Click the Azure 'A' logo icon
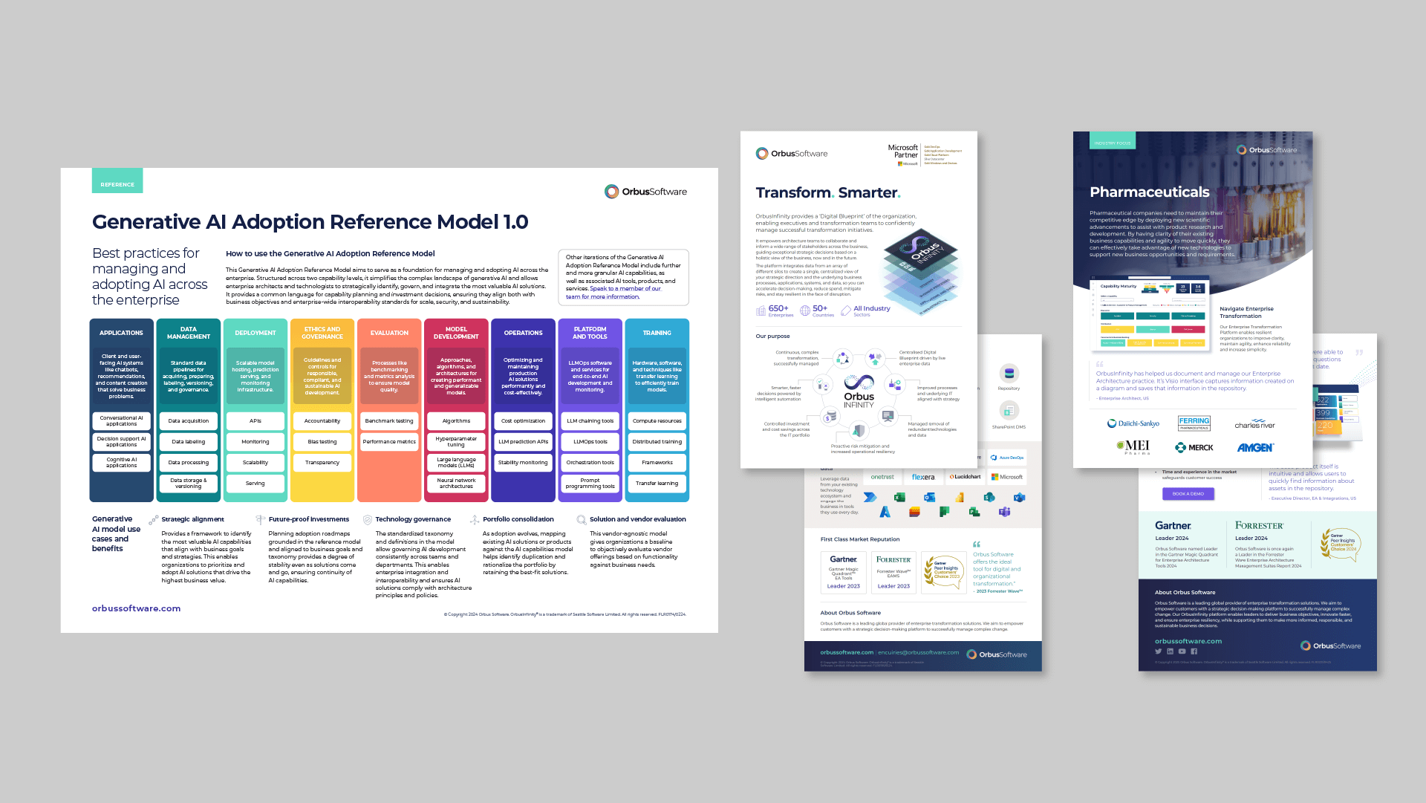The height and width of the screenshot is (803, 1426). click(x=885, y=512)
